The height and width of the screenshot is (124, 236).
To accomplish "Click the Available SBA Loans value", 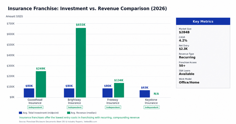I will pyautogui.click(x=187, y=74).
